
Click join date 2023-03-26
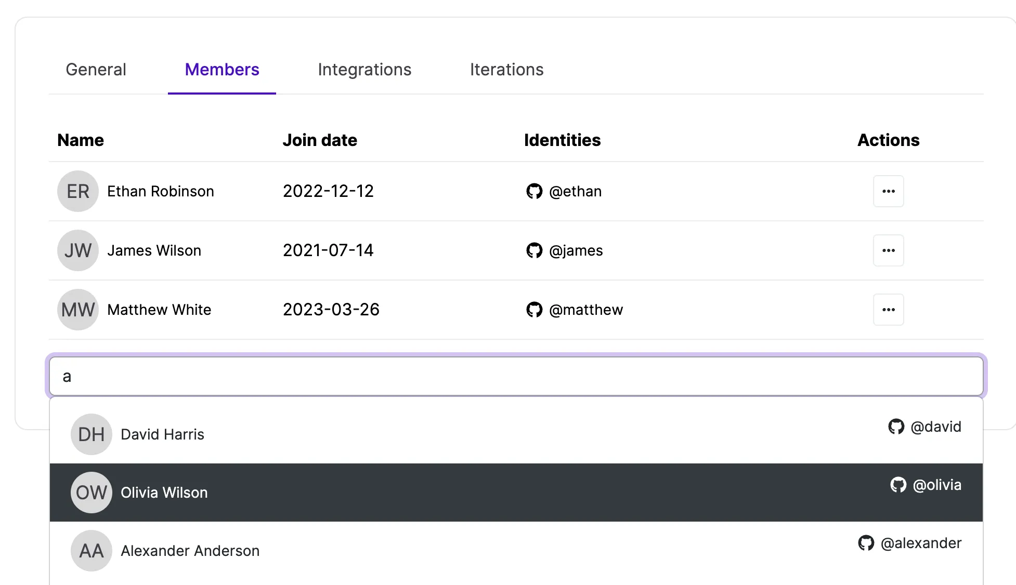coord(331,310)
